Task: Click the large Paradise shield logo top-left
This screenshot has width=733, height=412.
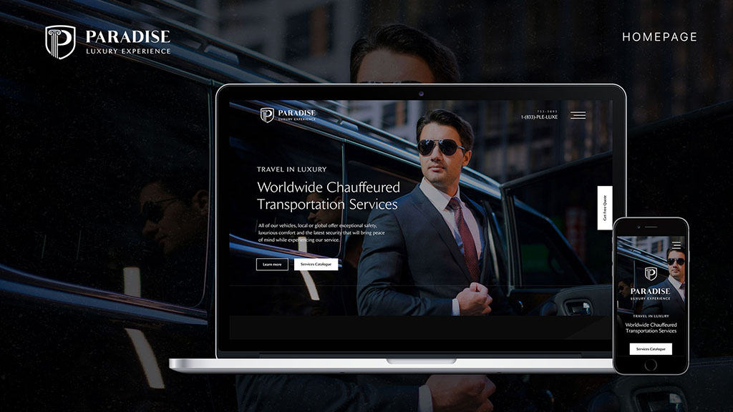Action: point(60,41)
